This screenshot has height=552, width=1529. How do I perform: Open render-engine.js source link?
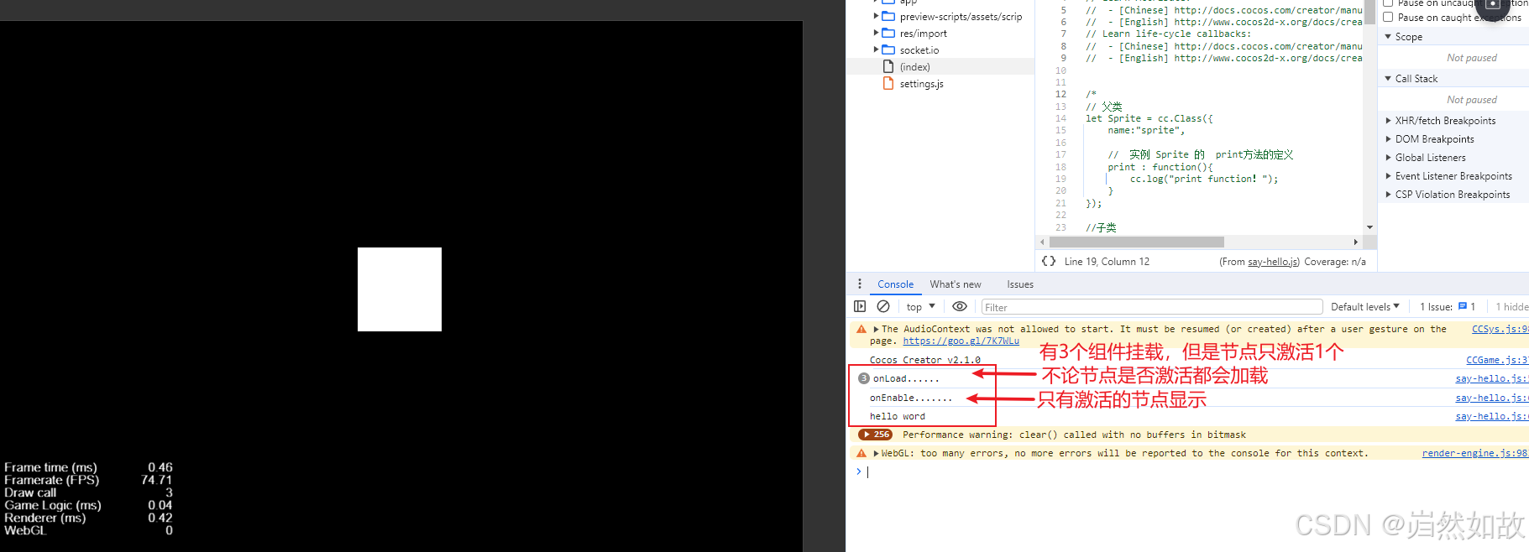click(x=1475, y=453)
